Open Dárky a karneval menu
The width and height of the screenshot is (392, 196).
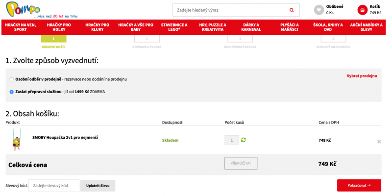pos(251,27)
